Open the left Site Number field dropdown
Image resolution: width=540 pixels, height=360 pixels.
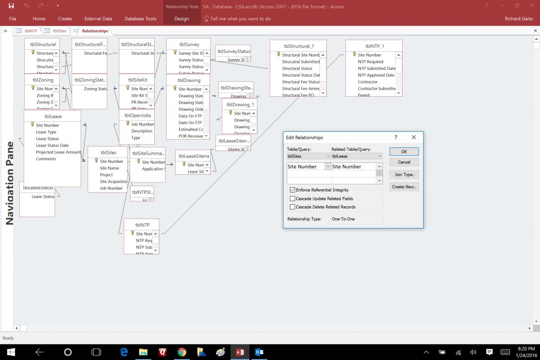[x=328, y=167]
